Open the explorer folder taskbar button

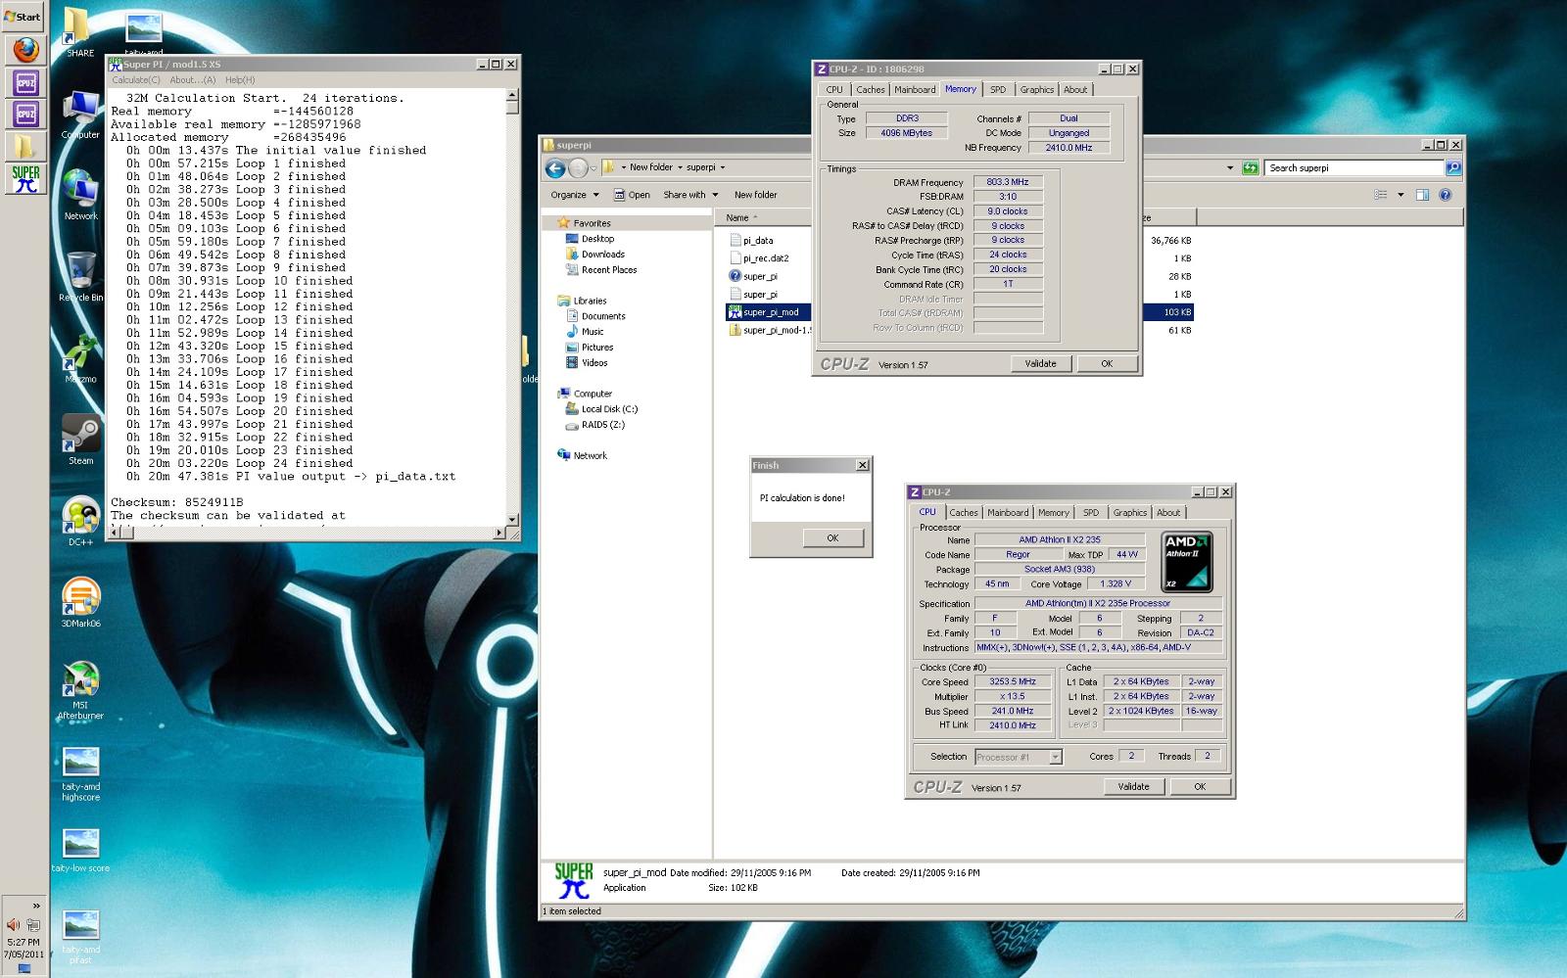click(x=25, y=147)
